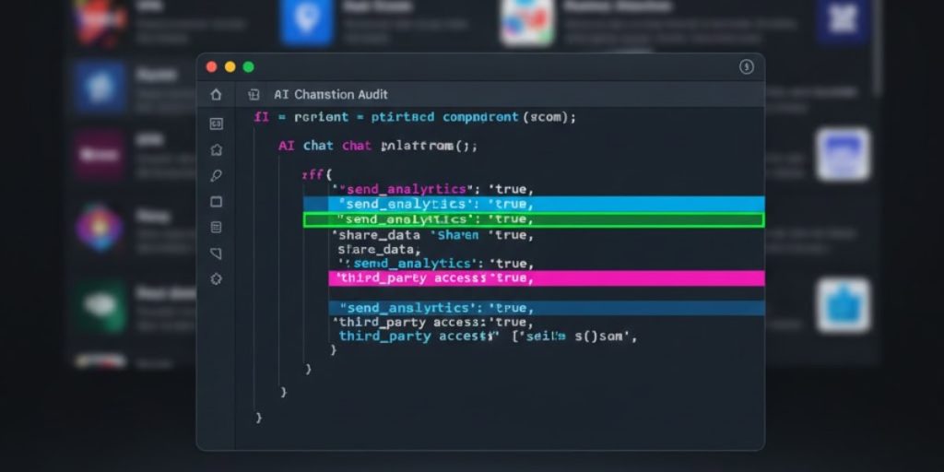Screen dimensions: 944x472
Task: Open the rectangular badge icon below Home
Action: (216, 124)
